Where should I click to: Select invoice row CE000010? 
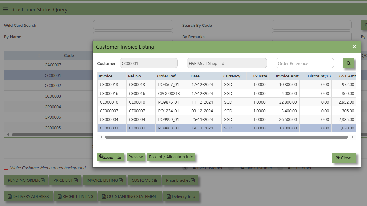[x=227, y=102]
